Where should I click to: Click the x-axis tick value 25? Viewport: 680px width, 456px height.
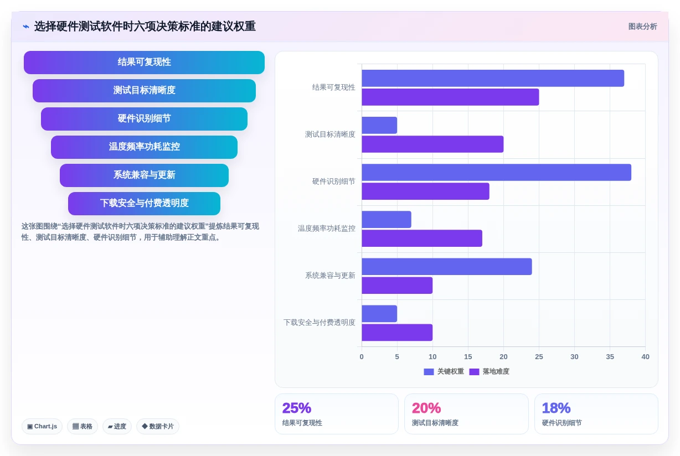pyautogui.click(x=539, y=357)
